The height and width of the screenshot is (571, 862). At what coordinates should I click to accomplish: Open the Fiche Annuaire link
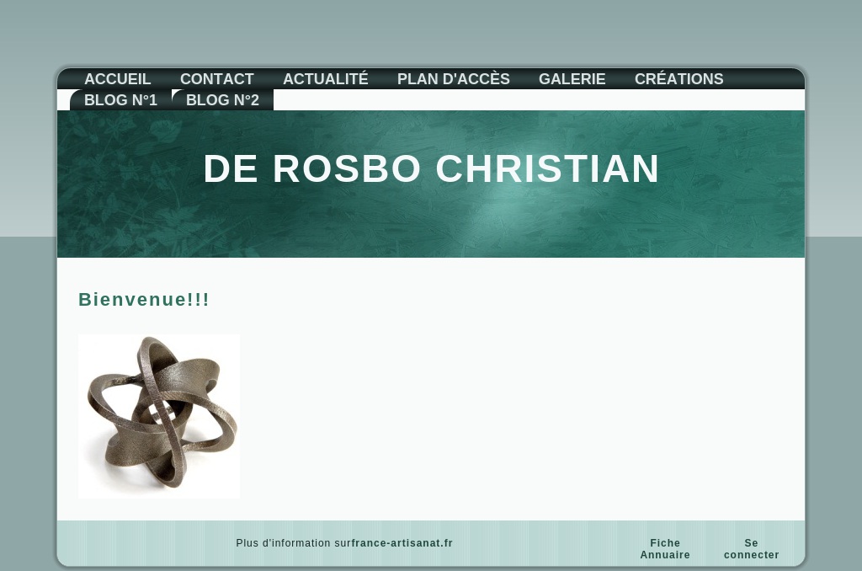[x=665, y=549]
